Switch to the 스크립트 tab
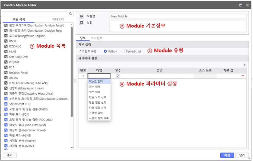The image size is (253, 161). pos(97,38)
